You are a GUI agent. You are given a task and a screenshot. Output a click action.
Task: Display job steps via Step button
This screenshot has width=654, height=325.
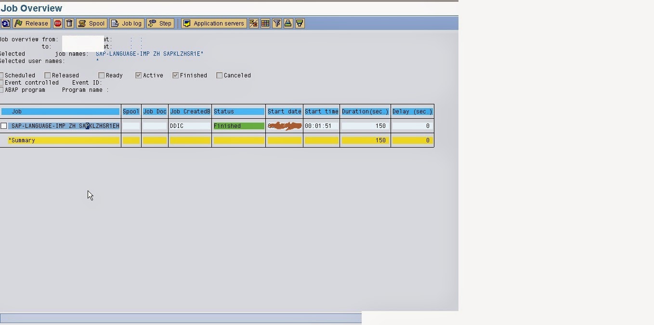[160, 23]
